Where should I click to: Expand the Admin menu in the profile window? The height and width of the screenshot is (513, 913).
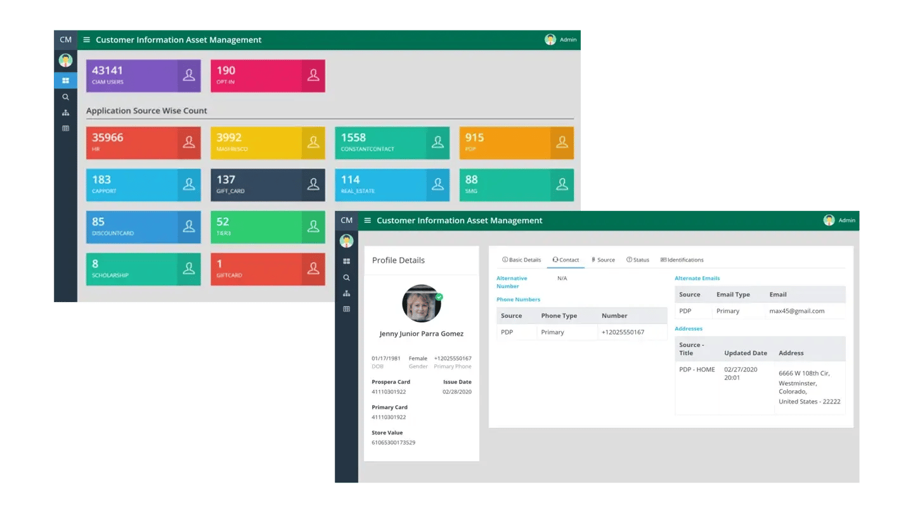tap(839, 220)
